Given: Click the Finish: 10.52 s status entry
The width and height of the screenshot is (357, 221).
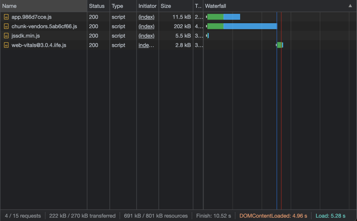Looking at the screenshot, I should pyautogui.click(x=214, y=216).
